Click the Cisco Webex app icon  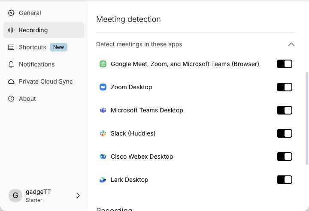[103, 157]
